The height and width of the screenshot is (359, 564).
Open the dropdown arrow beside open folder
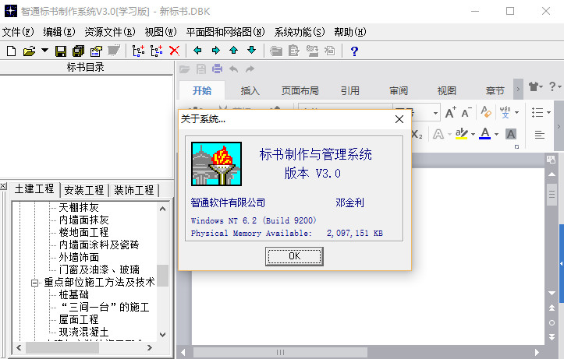click(44, 51)
